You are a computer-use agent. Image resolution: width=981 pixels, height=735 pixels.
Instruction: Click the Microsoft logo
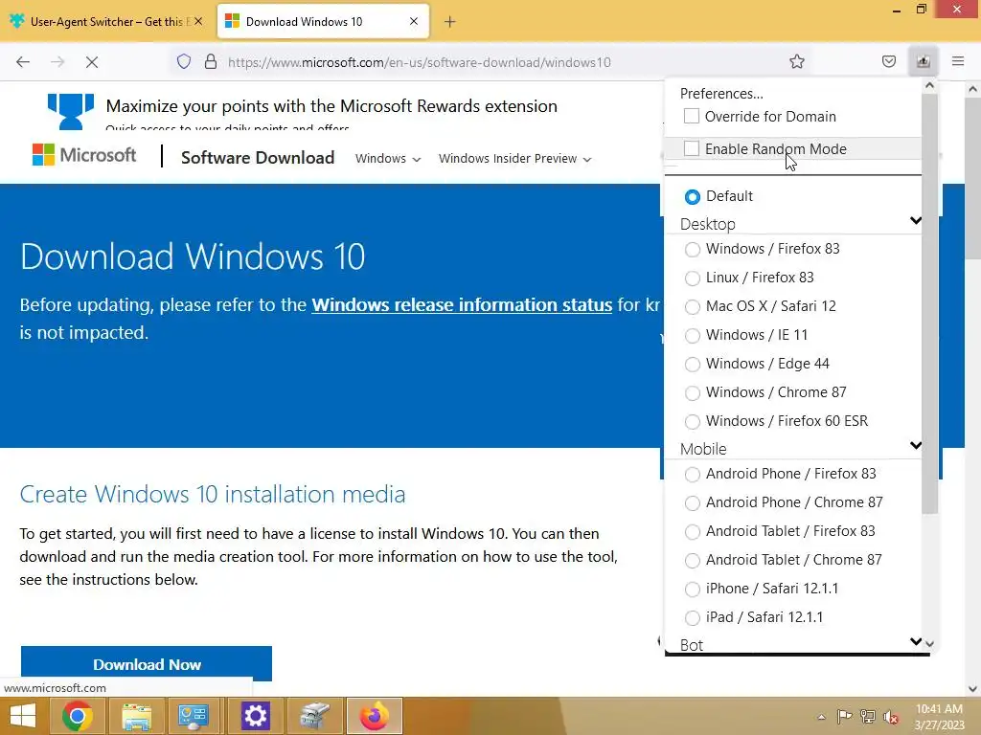[x=84, y=155]
